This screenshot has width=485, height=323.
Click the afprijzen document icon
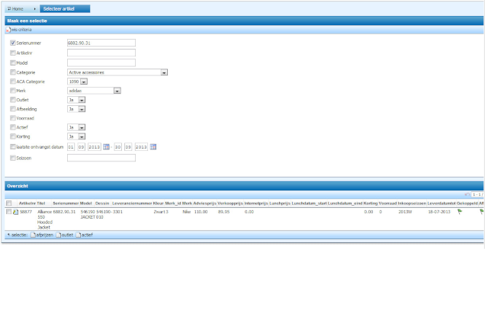(x=33, y=235)
